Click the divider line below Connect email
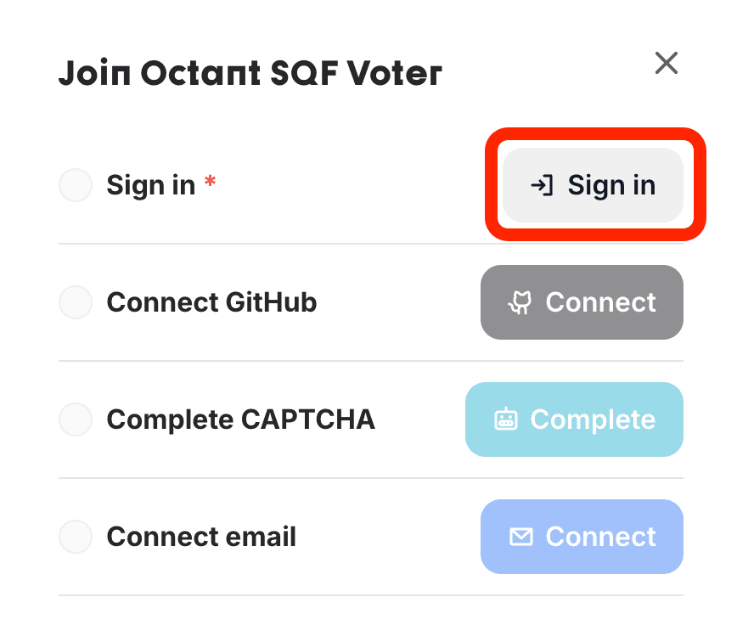This screenshot has width=737, height=625. tap(371, 595)
